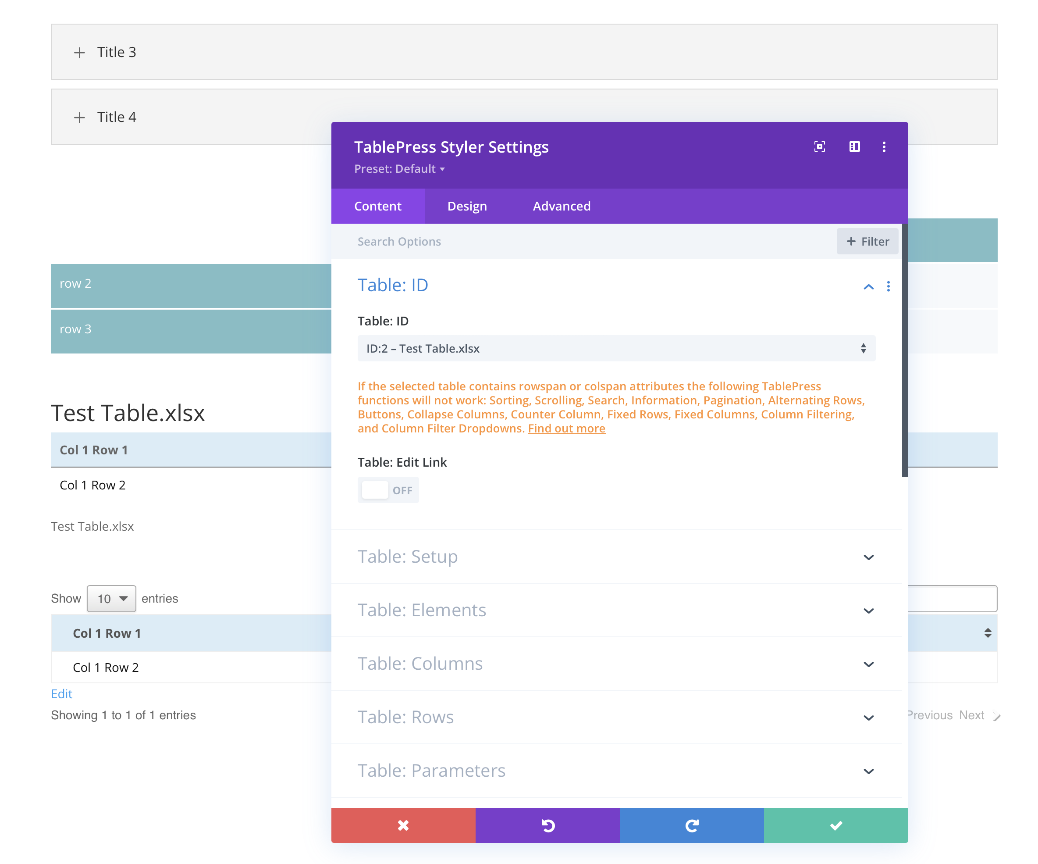The height and width of the screenshot is (864, 1038).
Task: Save changes with the green checkmark button
Action: (836, 825)
